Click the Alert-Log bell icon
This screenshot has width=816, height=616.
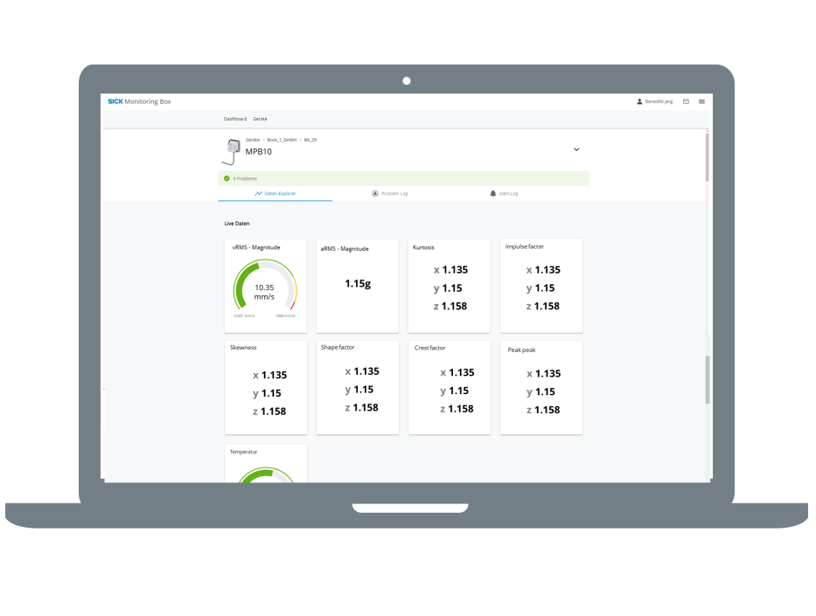(x=492, y=193)
